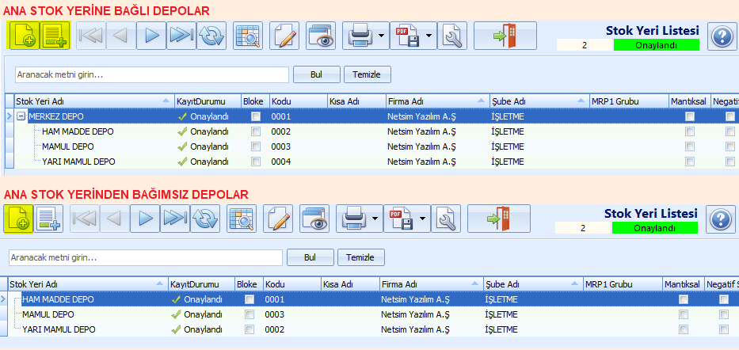Go to previous record in upper toolbar
The height and width of the screenshot is (350, 739).
[120, 36]
